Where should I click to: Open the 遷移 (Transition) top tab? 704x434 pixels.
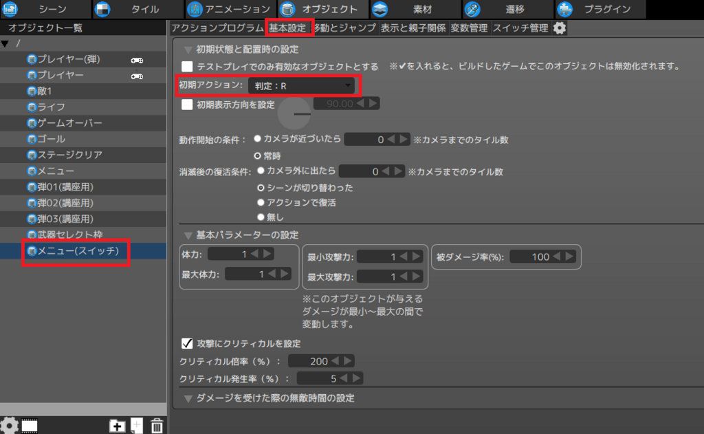(507, 9)
